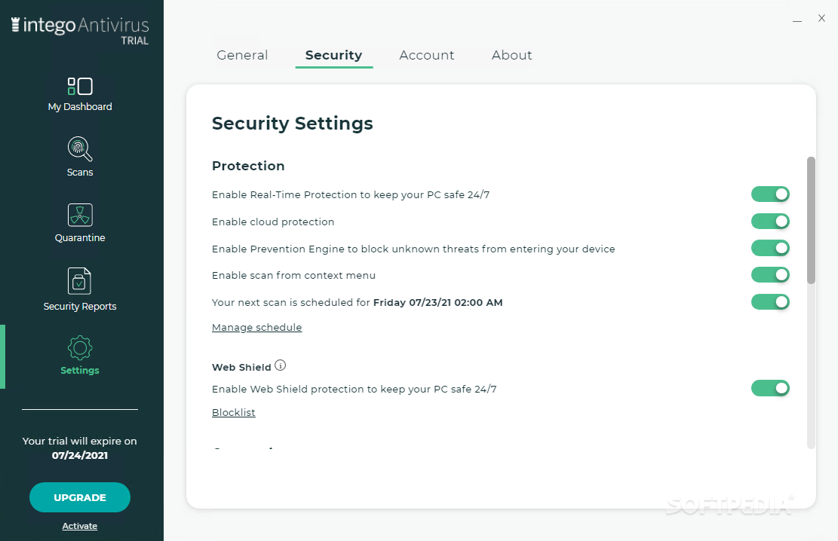Click the My Dashboard label
Viewport: 838px width, 541px height.
click(80, 107)
